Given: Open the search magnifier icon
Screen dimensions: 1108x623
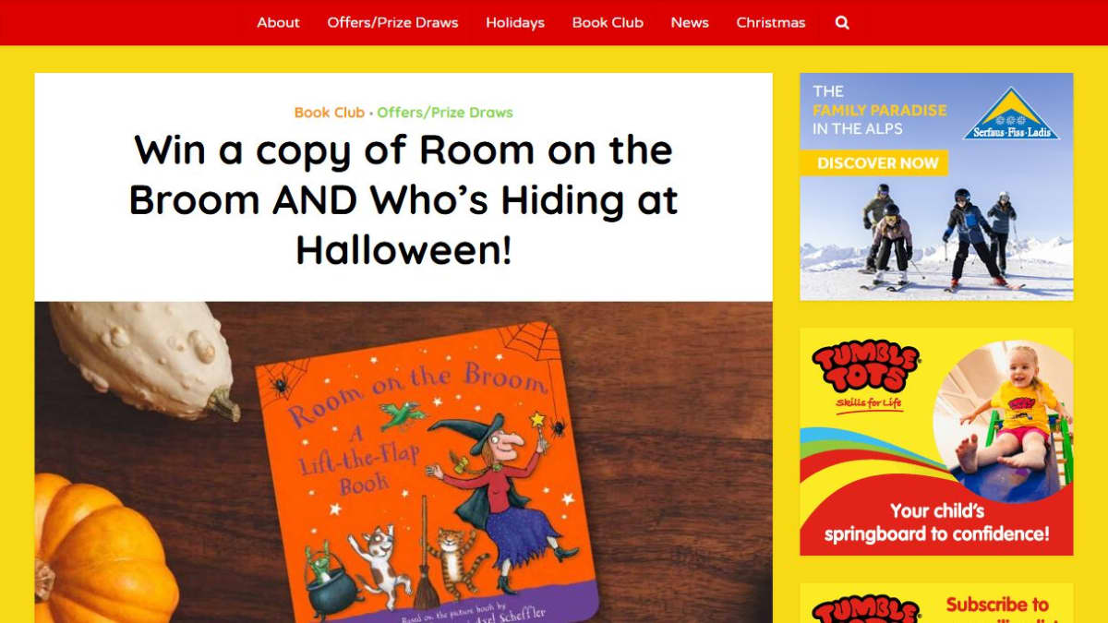Looking at the screenshot, I should [842, 23].
